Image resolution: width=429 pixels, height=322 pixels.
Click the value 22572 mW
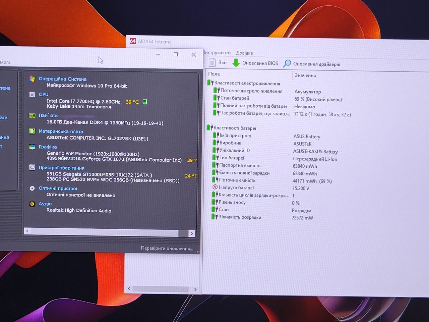302,218
